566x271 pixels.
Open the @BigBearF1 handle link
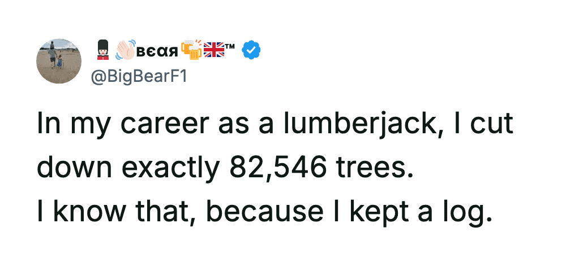(x=134, y=75)
